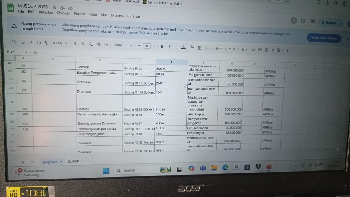The height and width of the screenshot is (197, 350).
Task: Print the spreadsheet
Action: pyautogui.click(x=39, y=42)
